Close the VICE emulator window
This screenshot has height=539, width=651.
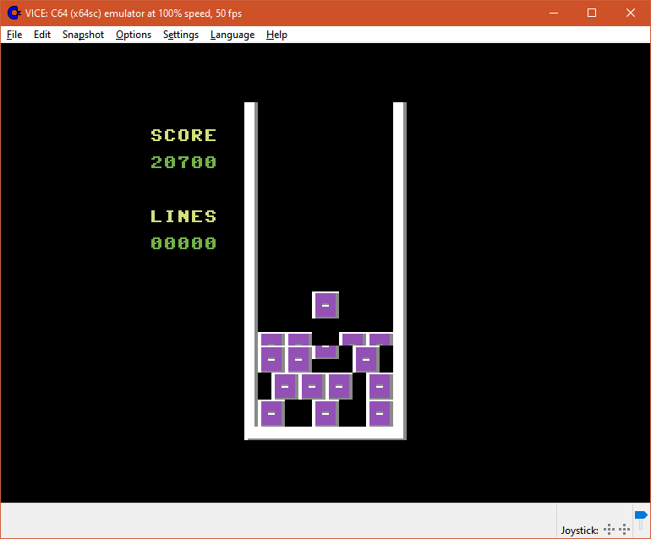[630, 14]
